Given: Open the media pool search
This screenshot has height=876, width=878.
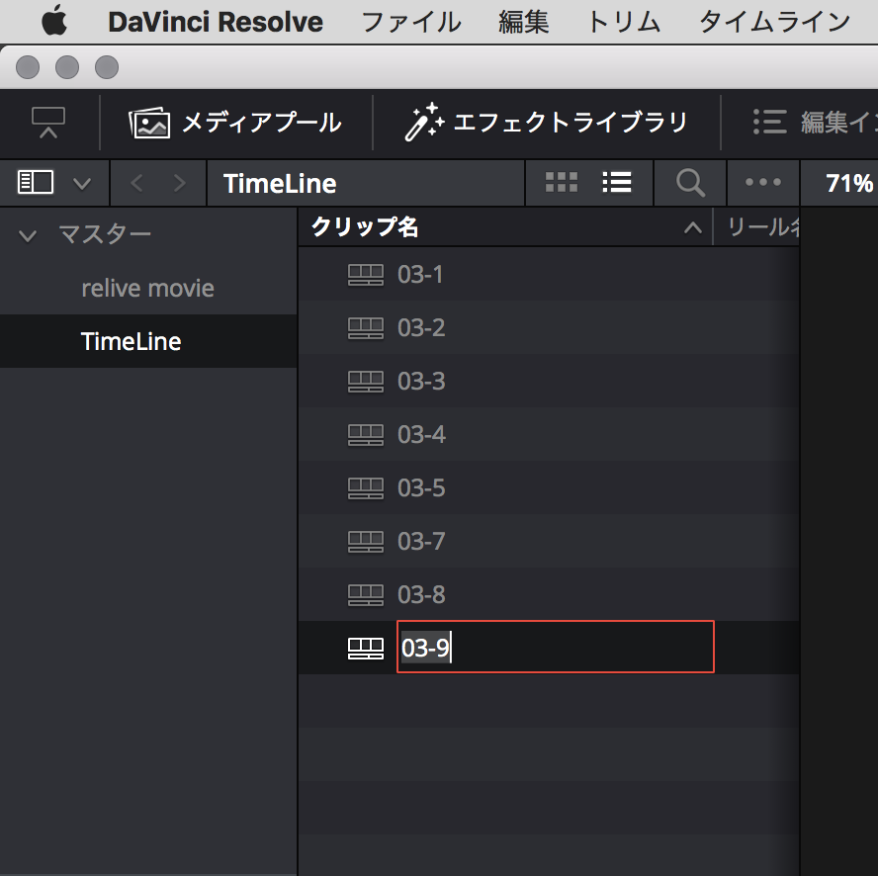Looking at the screenshot, I should [x=690, y=183].
